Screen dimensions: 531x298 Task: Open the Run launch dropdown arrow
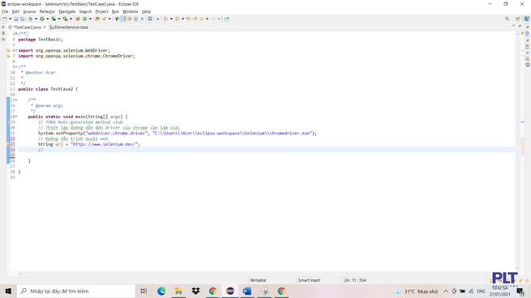pyautogui.click(x=47, y=19)
